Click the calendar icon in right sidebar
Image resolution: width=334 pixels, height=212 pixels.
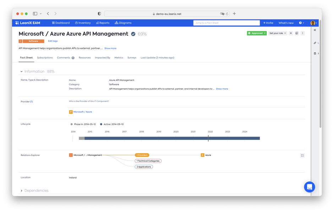(315, 53)
